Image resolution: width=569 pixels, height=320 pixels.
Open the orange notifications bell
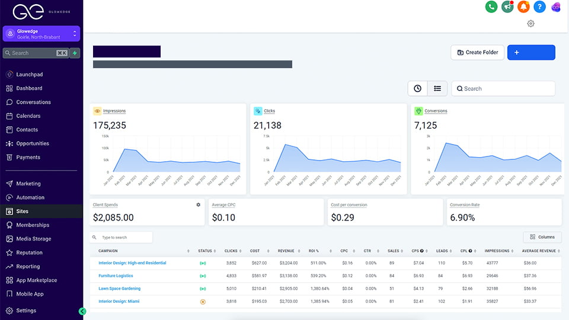click(x=523, y=7)
